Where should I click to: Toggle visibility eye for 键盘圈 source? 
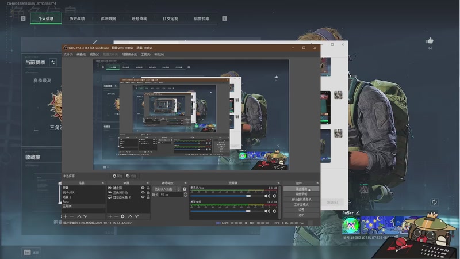pos(143,188)
